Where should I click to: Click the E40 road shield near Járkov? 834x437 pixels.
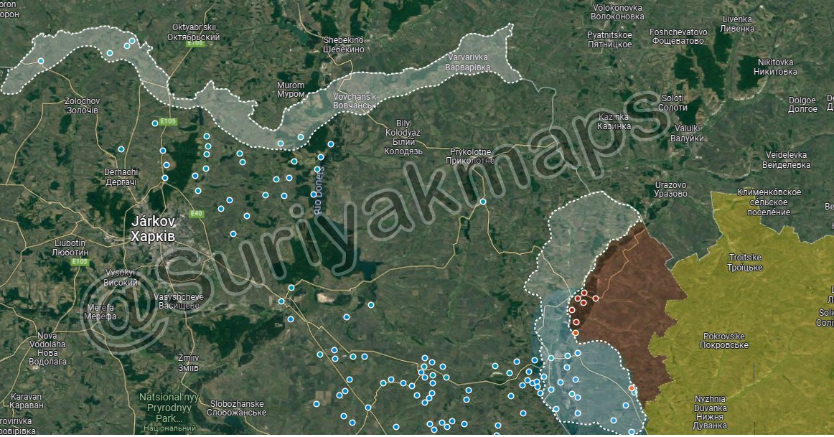(x=196, y=214)
